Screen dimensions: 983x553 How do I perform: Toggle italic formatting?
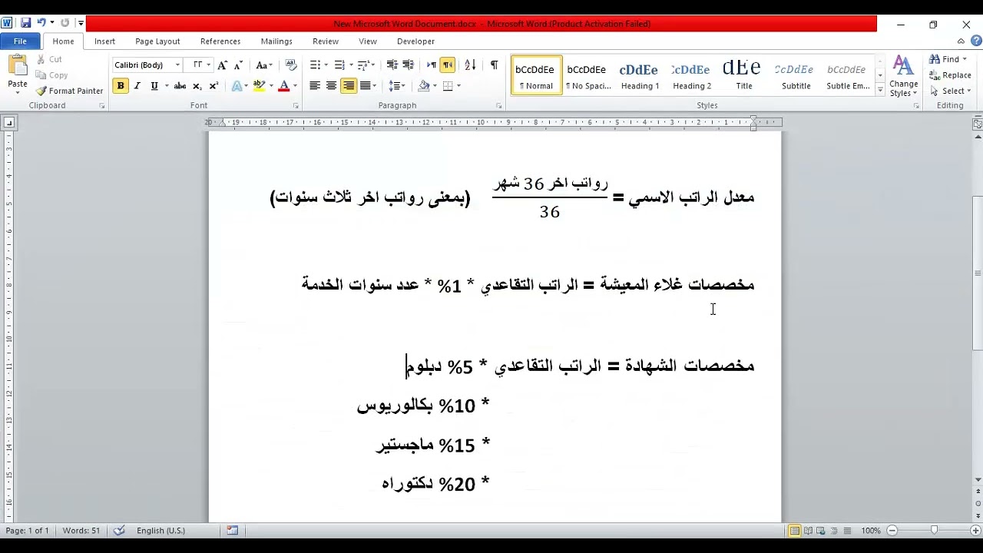137,86
